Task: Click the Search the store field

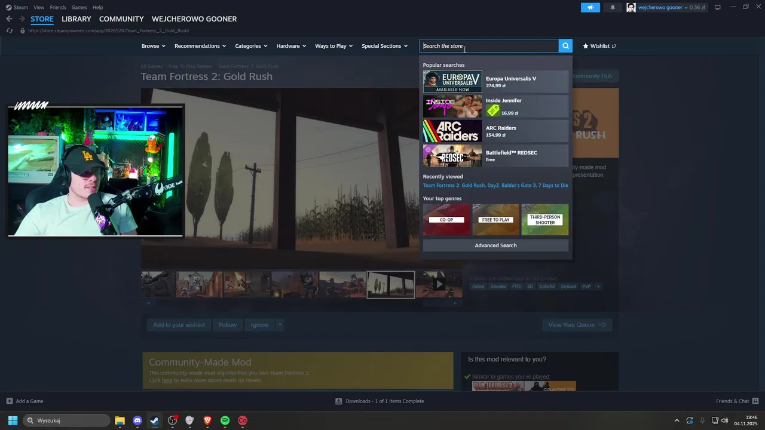Action: 489,46
